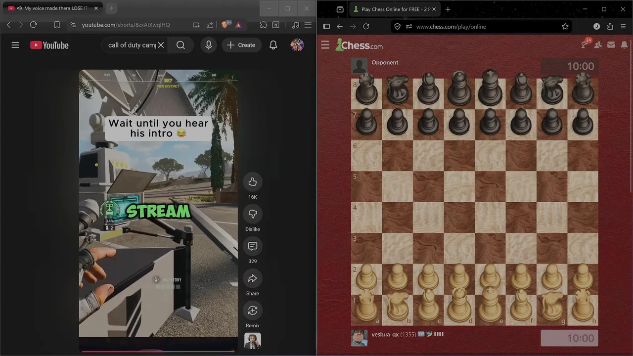Close the YouTube tab
Screen dimensions: 633x356
click(96, 8)
